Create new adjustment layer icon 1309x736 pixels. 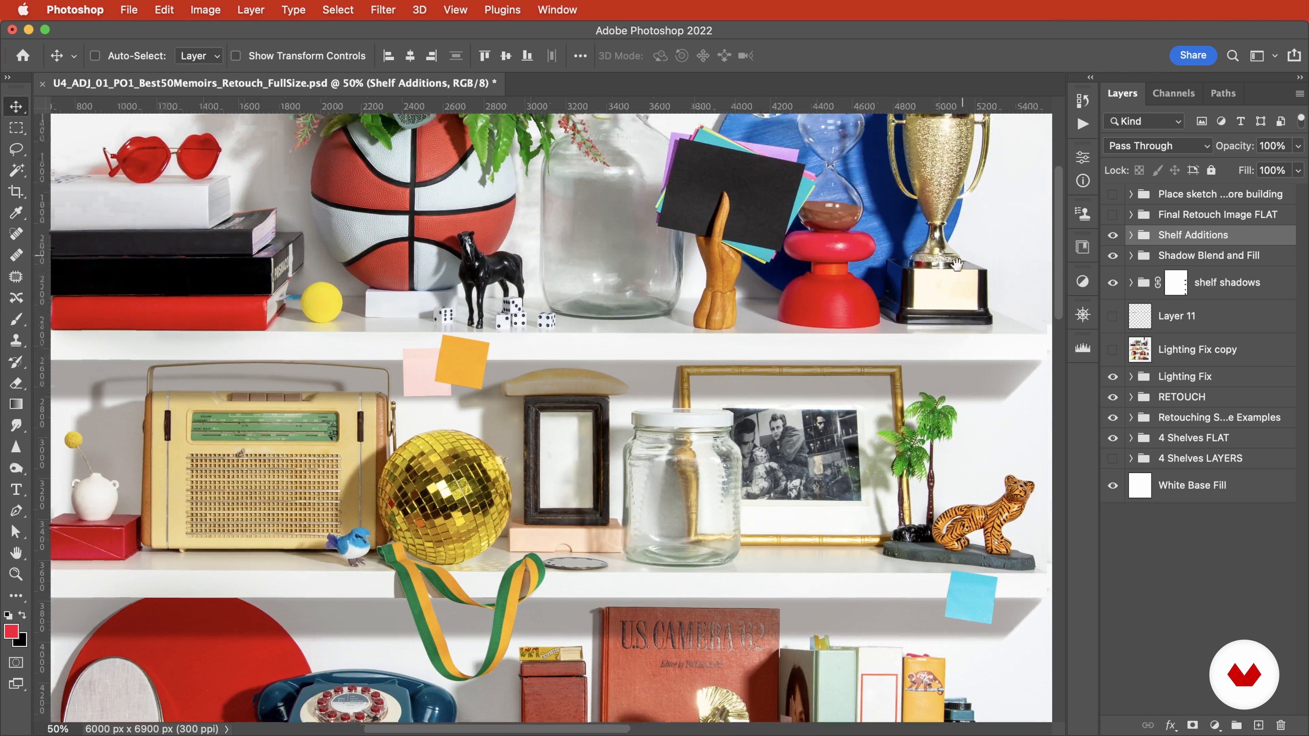pos(1215,725)
